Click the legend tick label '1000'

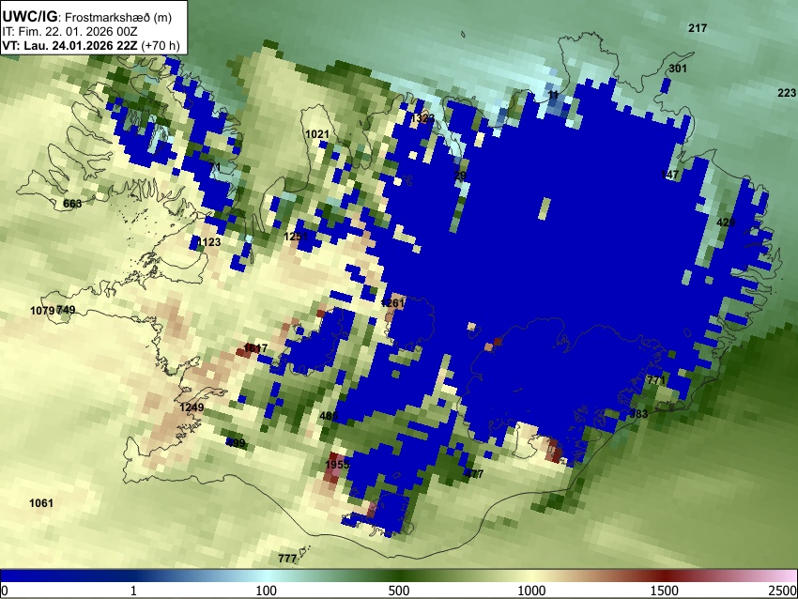click(x=531, y=591)
